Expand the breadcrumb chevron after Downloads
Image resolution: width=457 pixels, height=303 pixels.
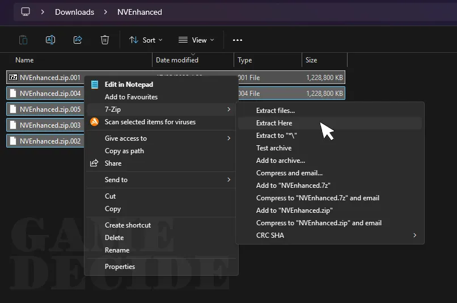[x=105, y=12]
